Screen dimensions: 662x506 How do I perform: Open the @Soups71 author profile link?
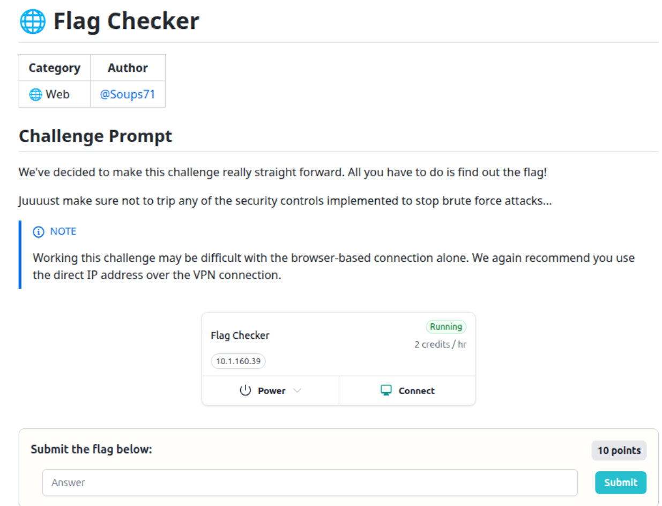pyautogui.click(x=128, y=94)
